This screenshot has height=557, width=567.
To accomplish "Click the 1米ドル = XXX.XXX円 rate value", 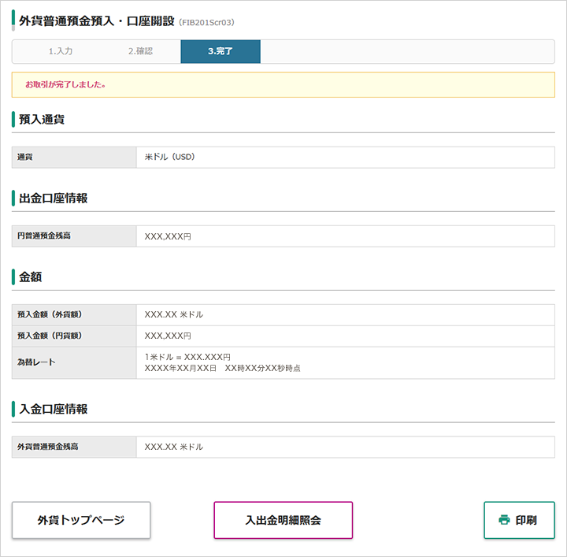I will [x=187, y=358].
